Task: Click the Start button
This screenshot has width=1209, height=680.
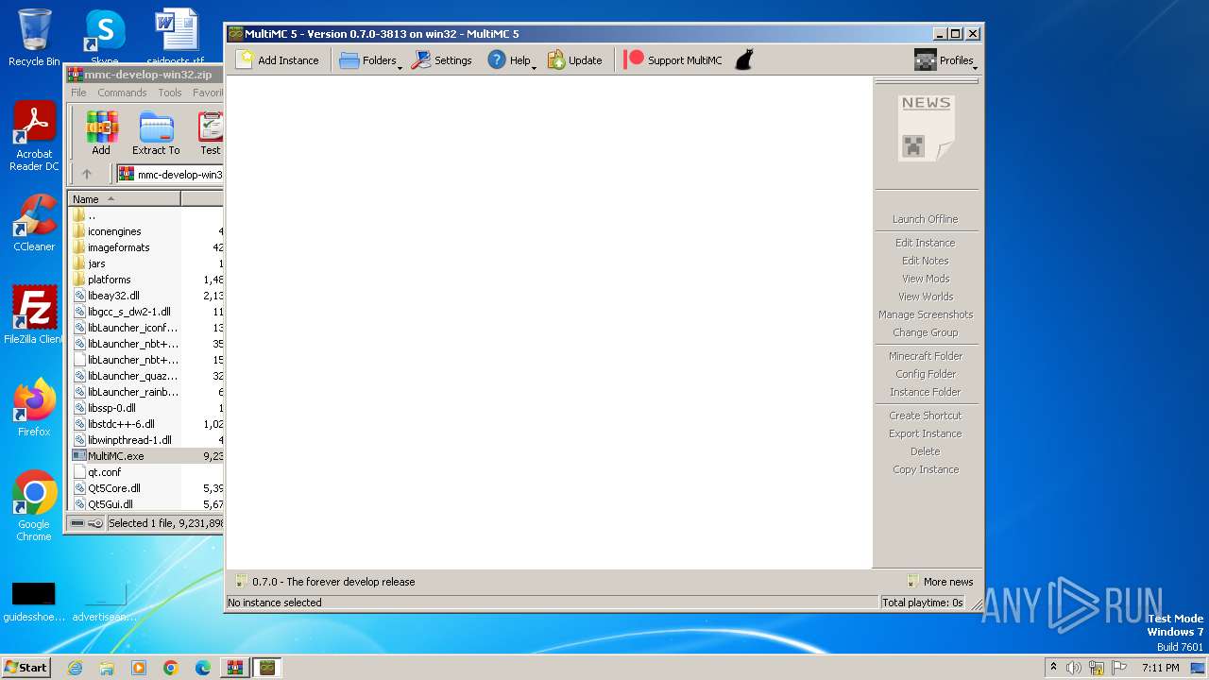Action: pyautogui.click(x=26, y=667)
